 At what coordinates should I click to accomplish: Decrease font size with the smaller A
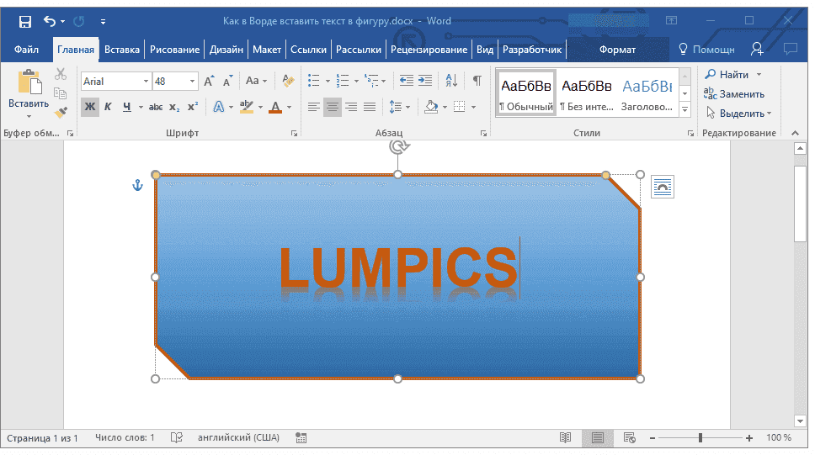tap(227, 81)
